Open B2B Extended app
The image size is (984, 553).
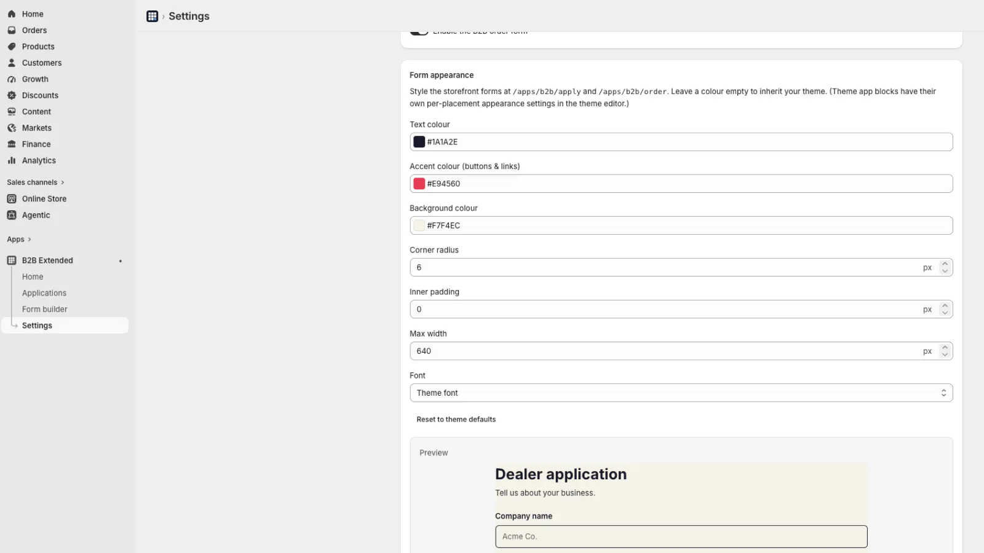(47, 261)
